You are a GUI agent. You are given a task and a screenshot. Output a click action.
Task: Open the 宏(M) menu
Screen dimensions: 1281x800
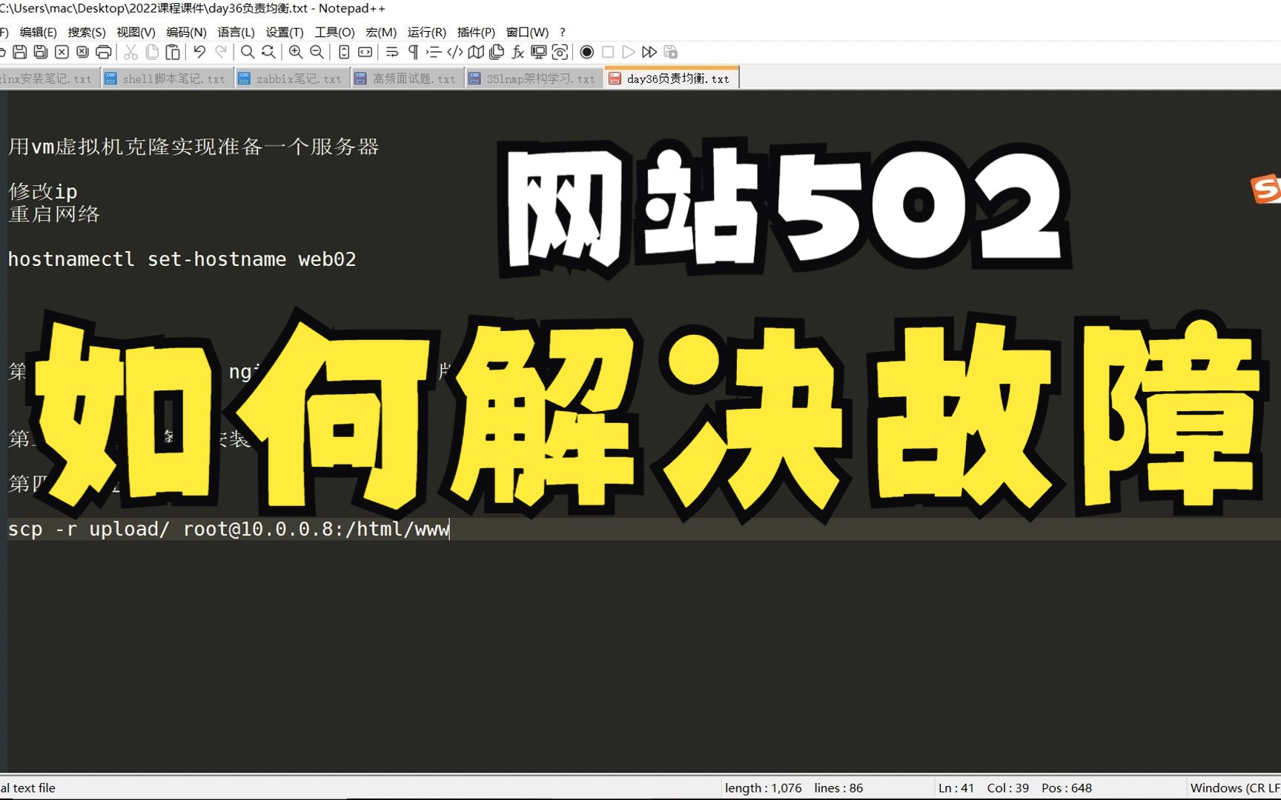point(381,32)
